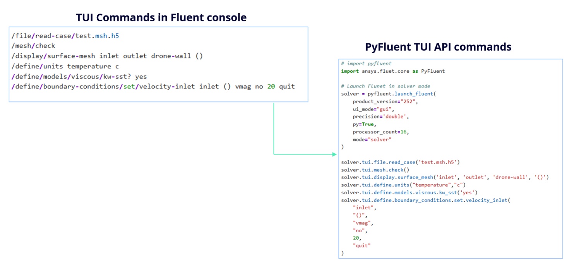The width and height of the screenshot is (574, 276).
Task: Select the '/define/models/viscous/kw-sst? yes' line
Action: [x=79, y=76]
